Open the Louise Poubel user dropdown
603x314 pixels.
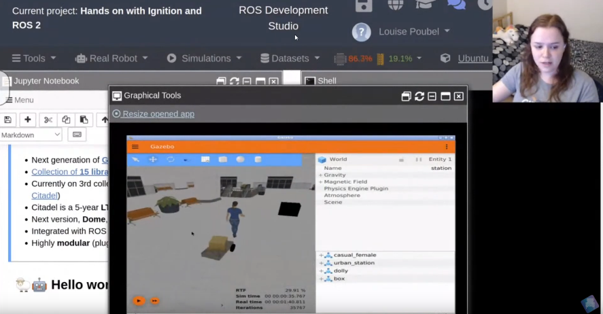click(414, 31)
